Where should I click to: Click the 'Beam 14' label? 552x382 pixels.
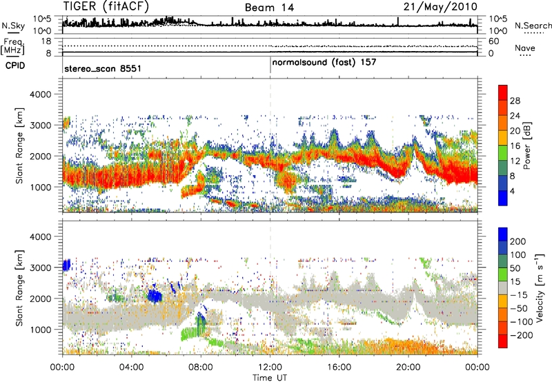(269, 8)
